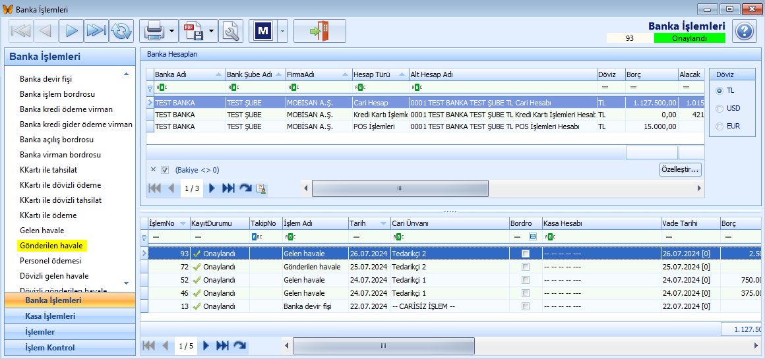765x359 pixels.
Task: Select Gönderilen havale in the list
Action: coord(51,246)
